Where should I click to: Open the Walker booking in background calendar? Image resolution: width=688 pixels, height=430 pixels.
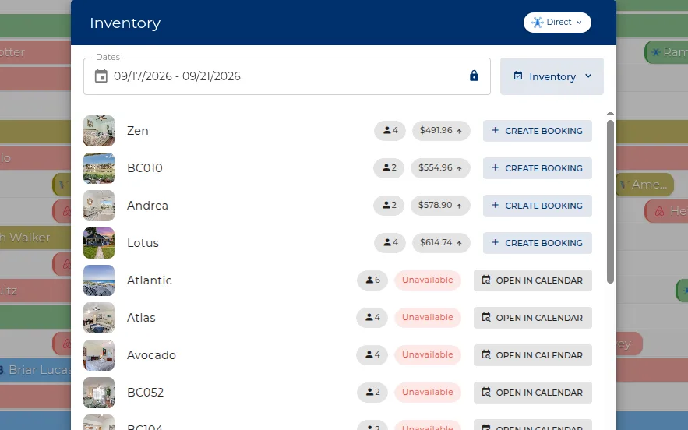click(36, 238)
